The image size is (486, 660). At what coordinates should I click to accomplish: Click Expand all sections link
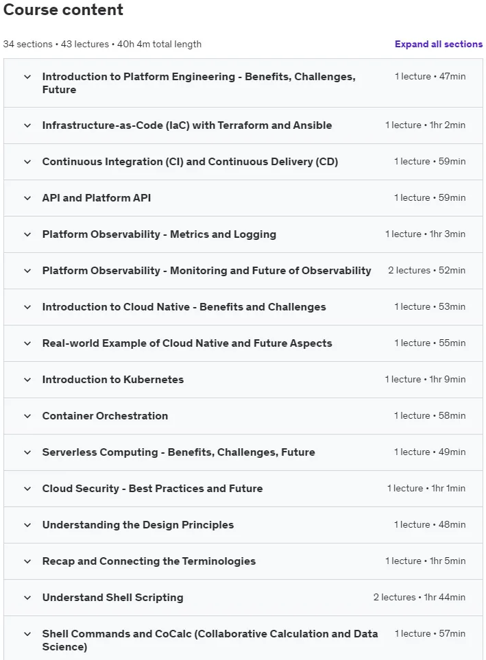point(439,44)
